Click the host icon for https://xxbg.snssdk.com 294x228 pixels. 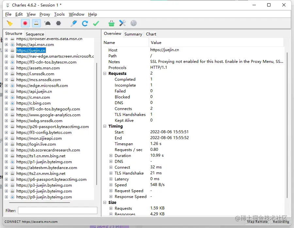pyautogui.click(x=12, y=121)
